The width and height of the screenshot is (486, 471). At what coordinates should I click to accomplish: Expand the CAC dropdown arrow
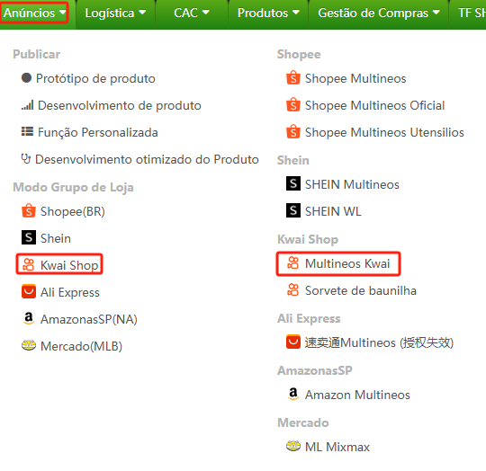click(206, 13)
